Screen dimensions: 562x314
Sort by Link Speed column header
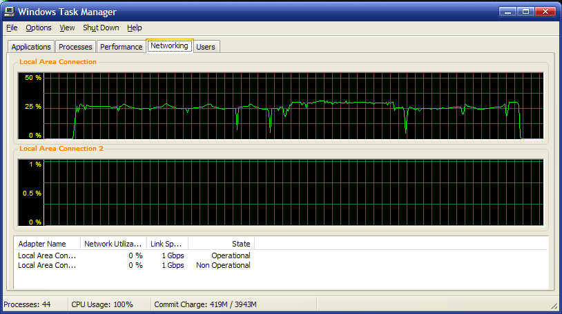[x=167, y=244]
